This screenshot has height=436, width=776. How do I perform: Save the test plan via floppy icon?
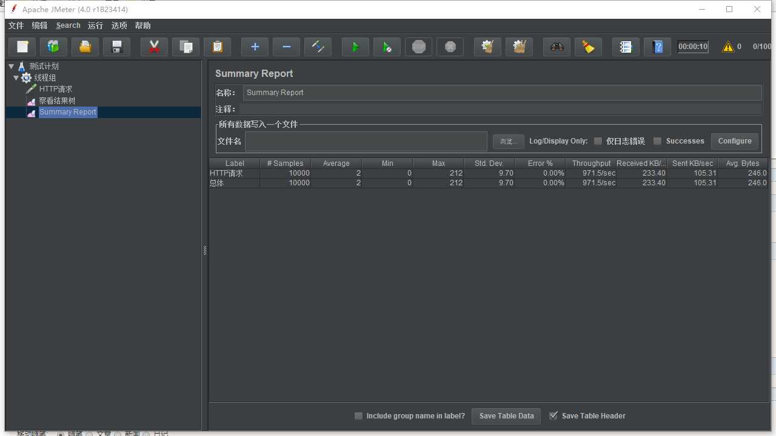point(117,47)
